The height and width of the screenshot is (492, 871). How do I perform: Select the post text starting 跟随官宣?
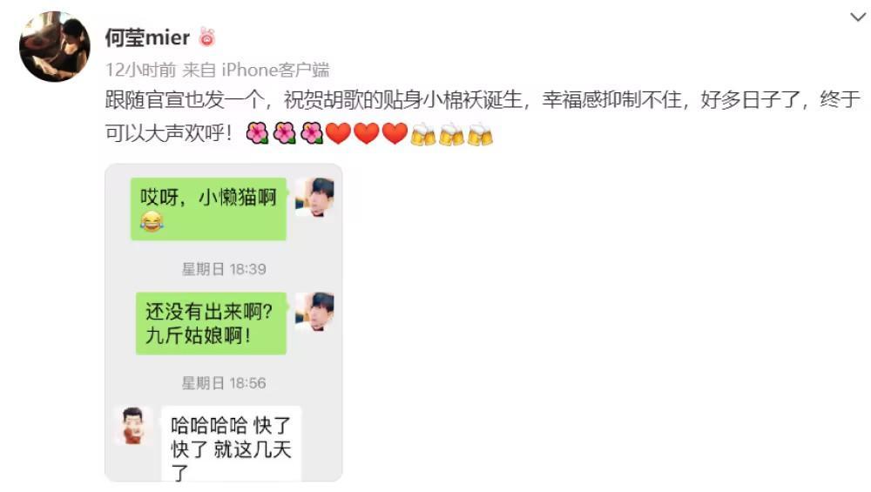point(483,117)
